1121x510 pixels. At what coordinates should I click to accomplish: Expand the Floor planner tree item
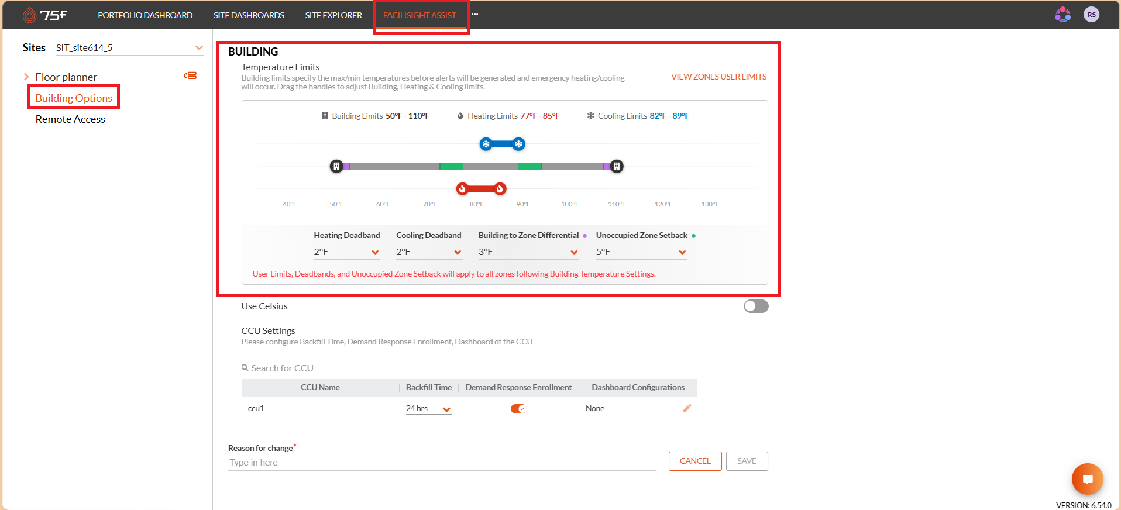[x=26, y=77]
